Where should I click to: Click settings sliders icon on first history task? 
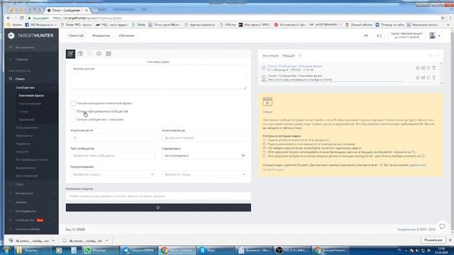coord(423,68)
